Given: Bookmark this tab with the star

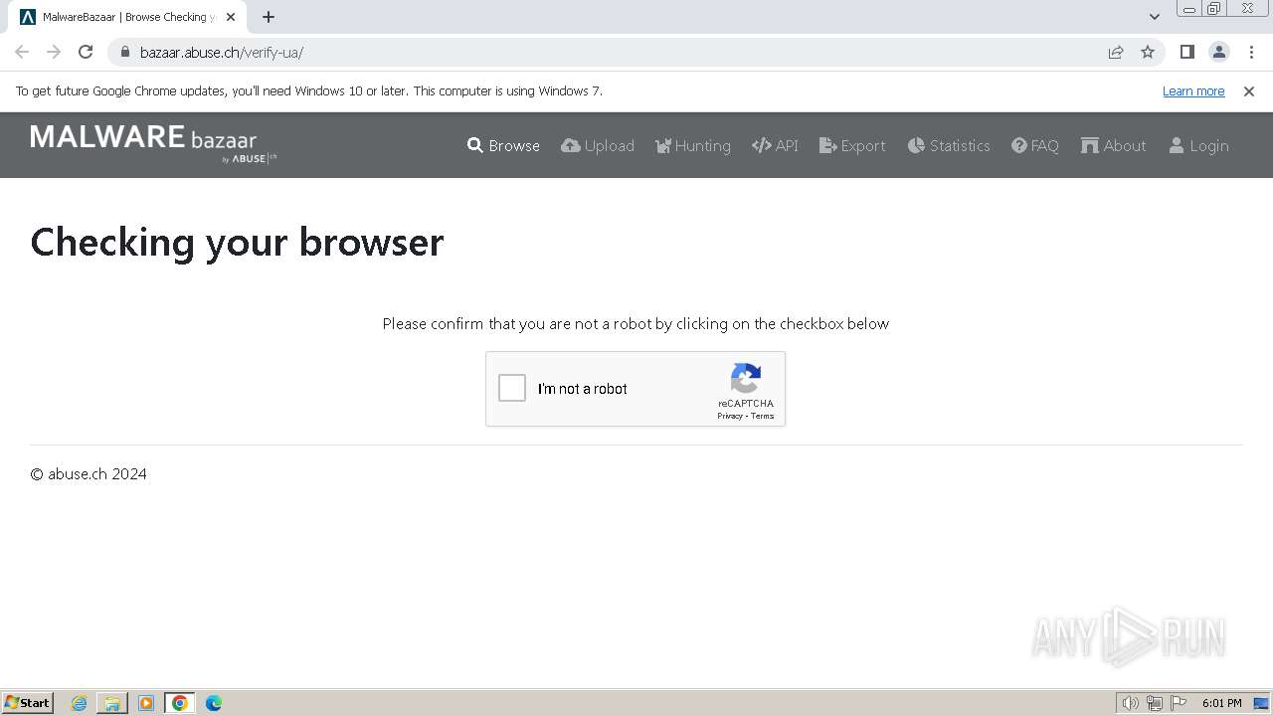Looking at the screenshot, I should [1148, 52].
